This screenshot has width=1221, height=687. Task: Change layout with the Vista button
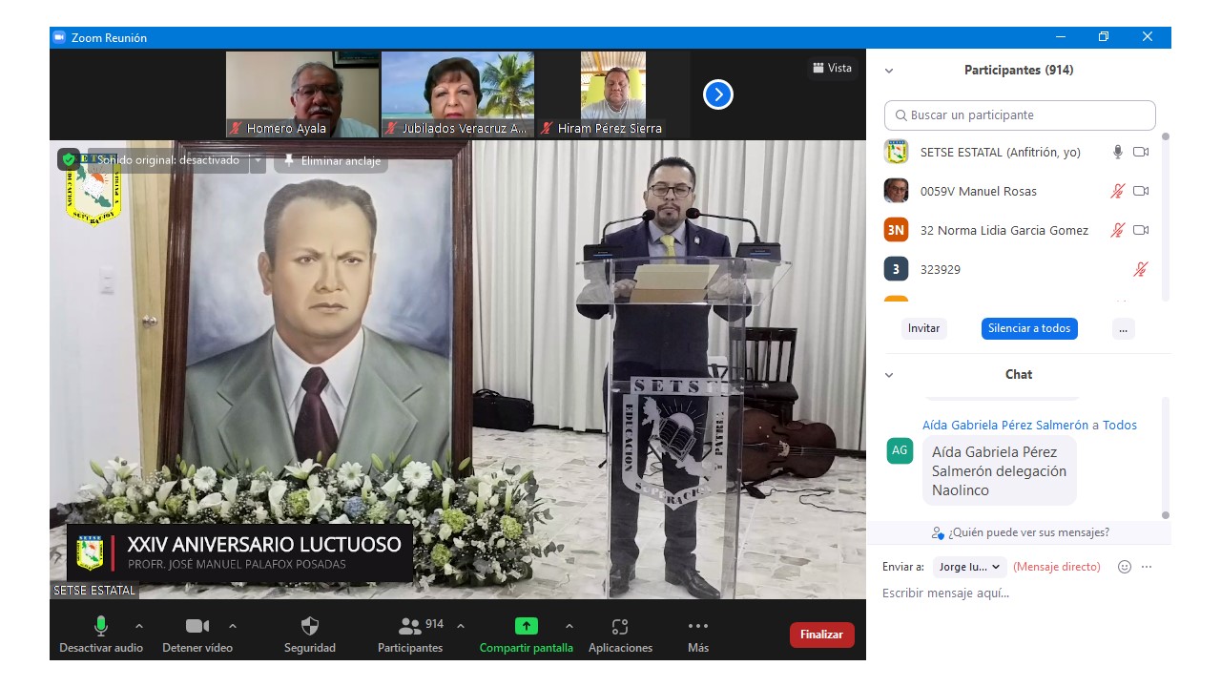[832, 68]
